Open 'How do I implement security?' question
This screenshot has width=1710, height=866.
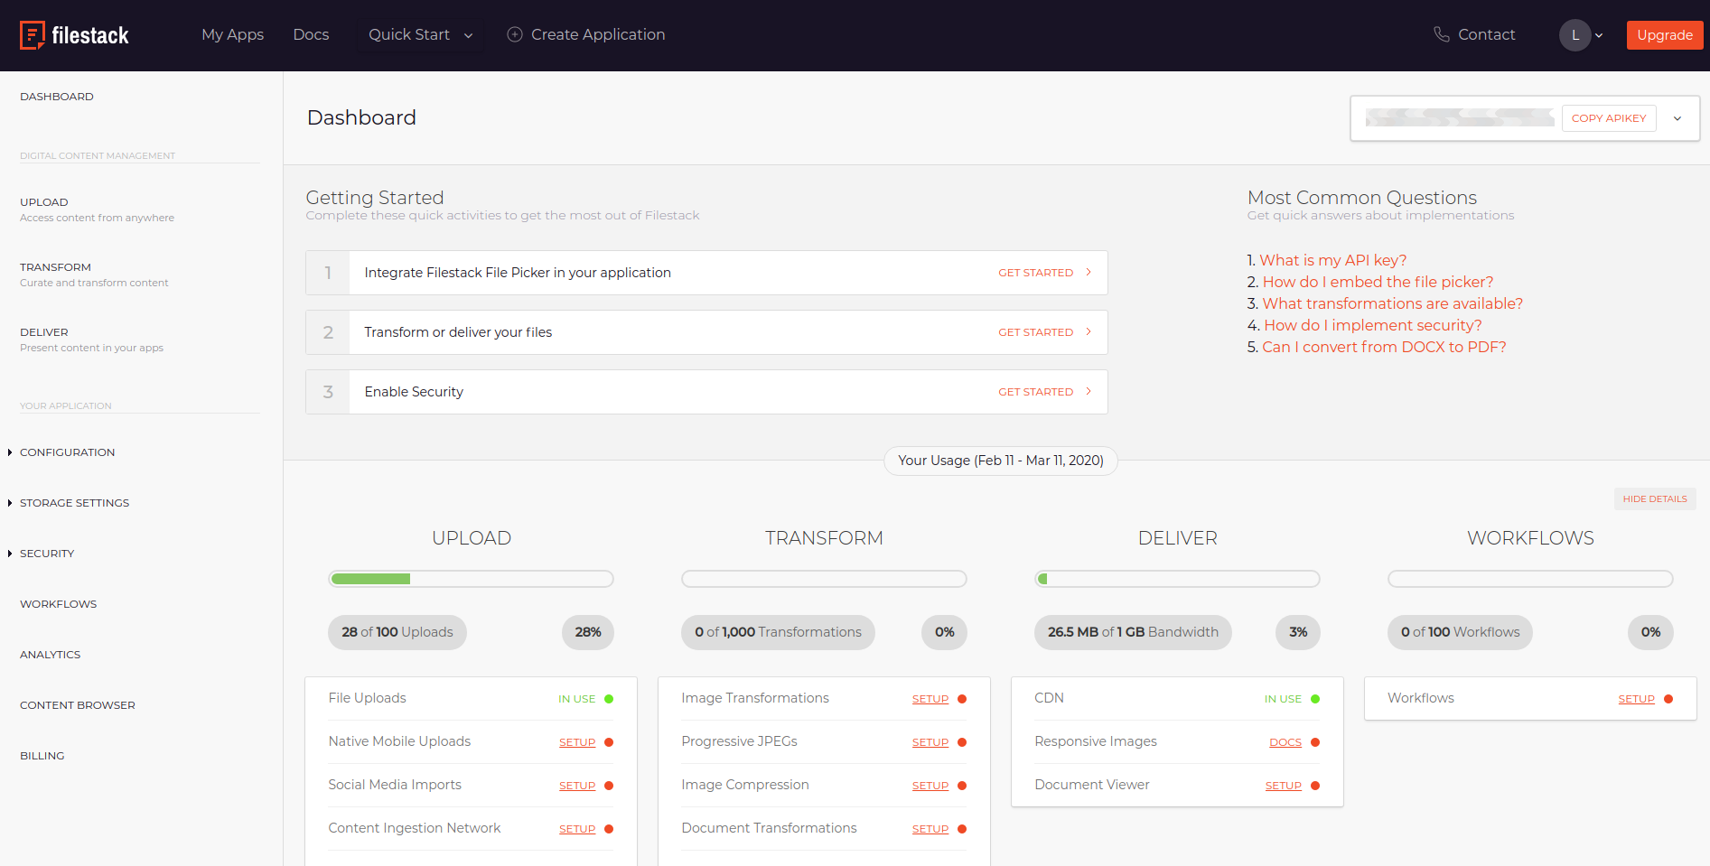click(1372, 325)
